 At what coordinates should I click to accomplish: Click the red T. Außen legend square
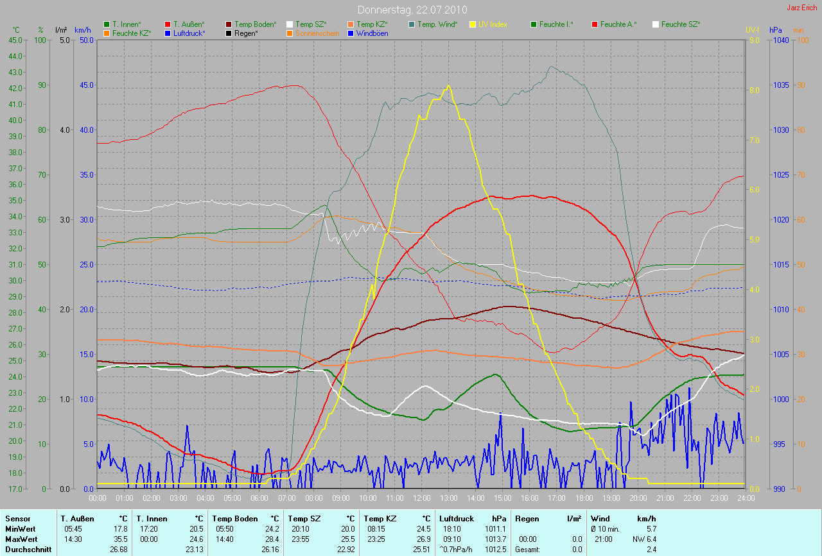coord(168,24)
